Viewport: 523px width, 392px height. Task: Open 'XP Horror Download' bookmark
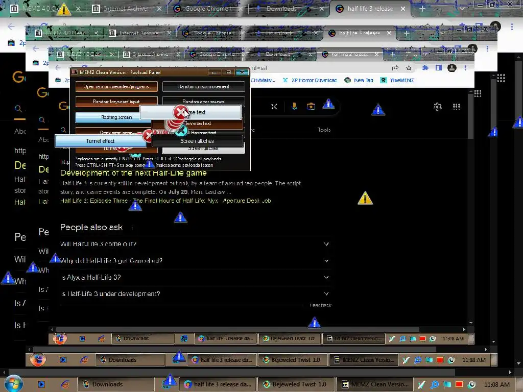(310, 80)
